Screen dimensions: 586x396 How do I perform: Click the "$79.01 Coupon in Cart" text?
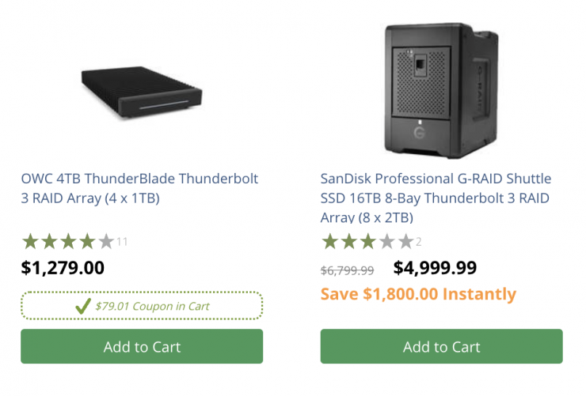pyautogui.click(x=152, y=306)
